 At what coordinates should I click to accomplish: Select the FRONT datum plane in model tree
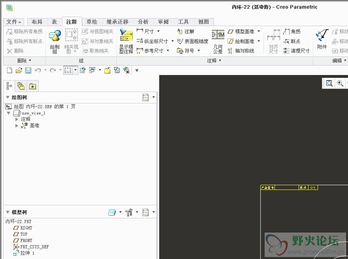[x=23, y=240]
